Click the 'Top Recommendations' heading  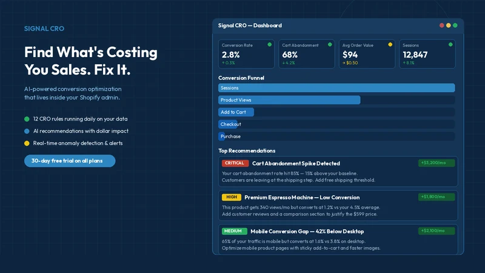247,150
